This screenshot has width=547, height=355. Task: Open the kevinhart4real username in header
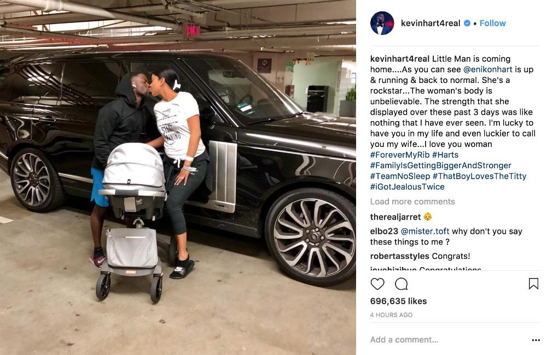430,23
